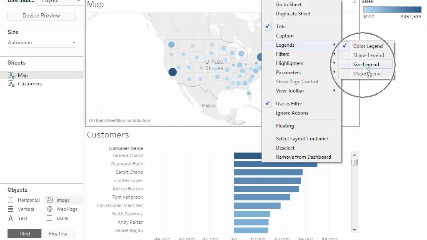The width and height of the screenshot is (427, 240).
Task: Click the Map sheet icon in Sheets list
Action: (x=11, y=75)
